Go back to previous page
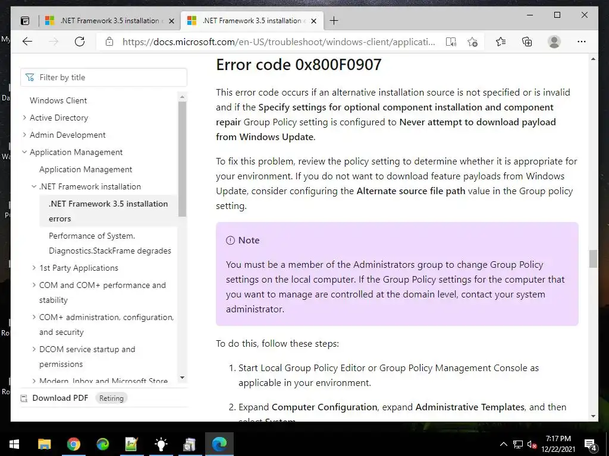The width and height of the screenshot is (609, 456). [27, 42]
